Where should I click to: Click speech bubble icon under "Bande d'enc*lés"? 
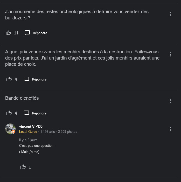coord(26,113)
